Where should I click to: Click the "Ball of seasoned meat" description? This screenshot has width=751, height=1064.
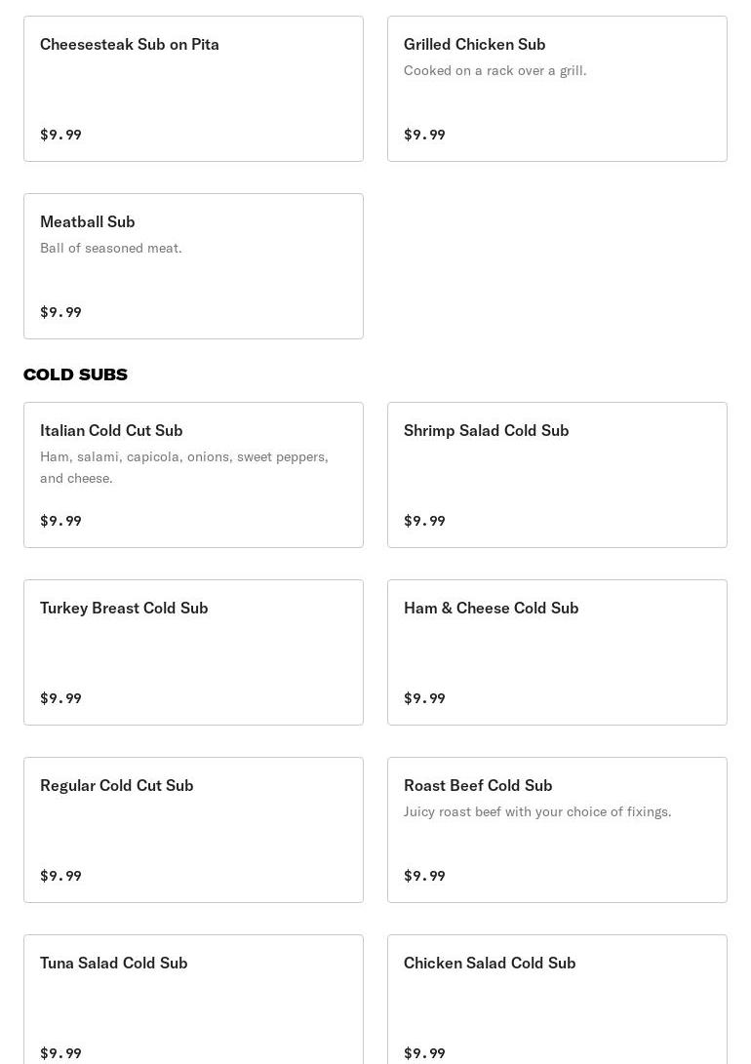point(111,248)
